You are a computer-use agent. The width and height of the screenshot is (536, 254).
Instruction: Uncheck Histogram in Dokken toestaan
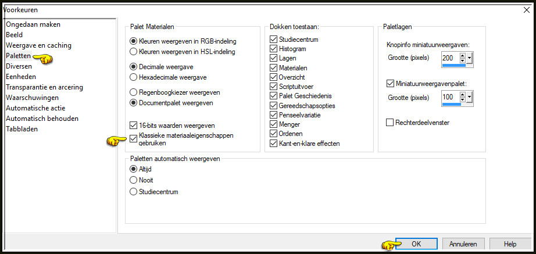[273, 49]
